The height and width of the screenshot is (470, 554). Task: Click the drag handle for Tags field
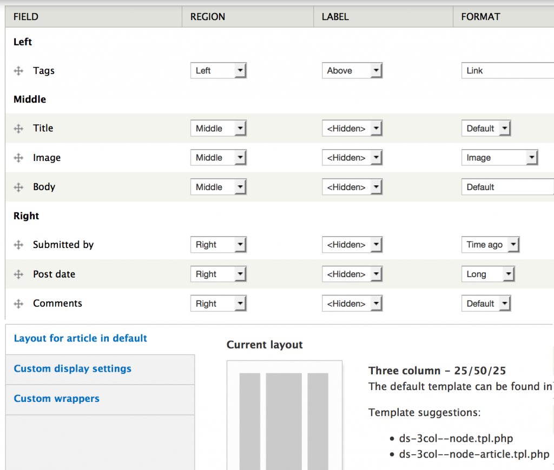18,71
